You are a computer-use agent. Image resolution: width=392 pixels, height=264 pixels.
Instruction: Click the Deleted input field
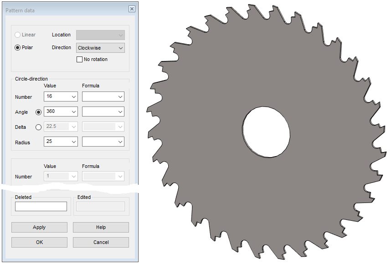(x=41, y=207)
